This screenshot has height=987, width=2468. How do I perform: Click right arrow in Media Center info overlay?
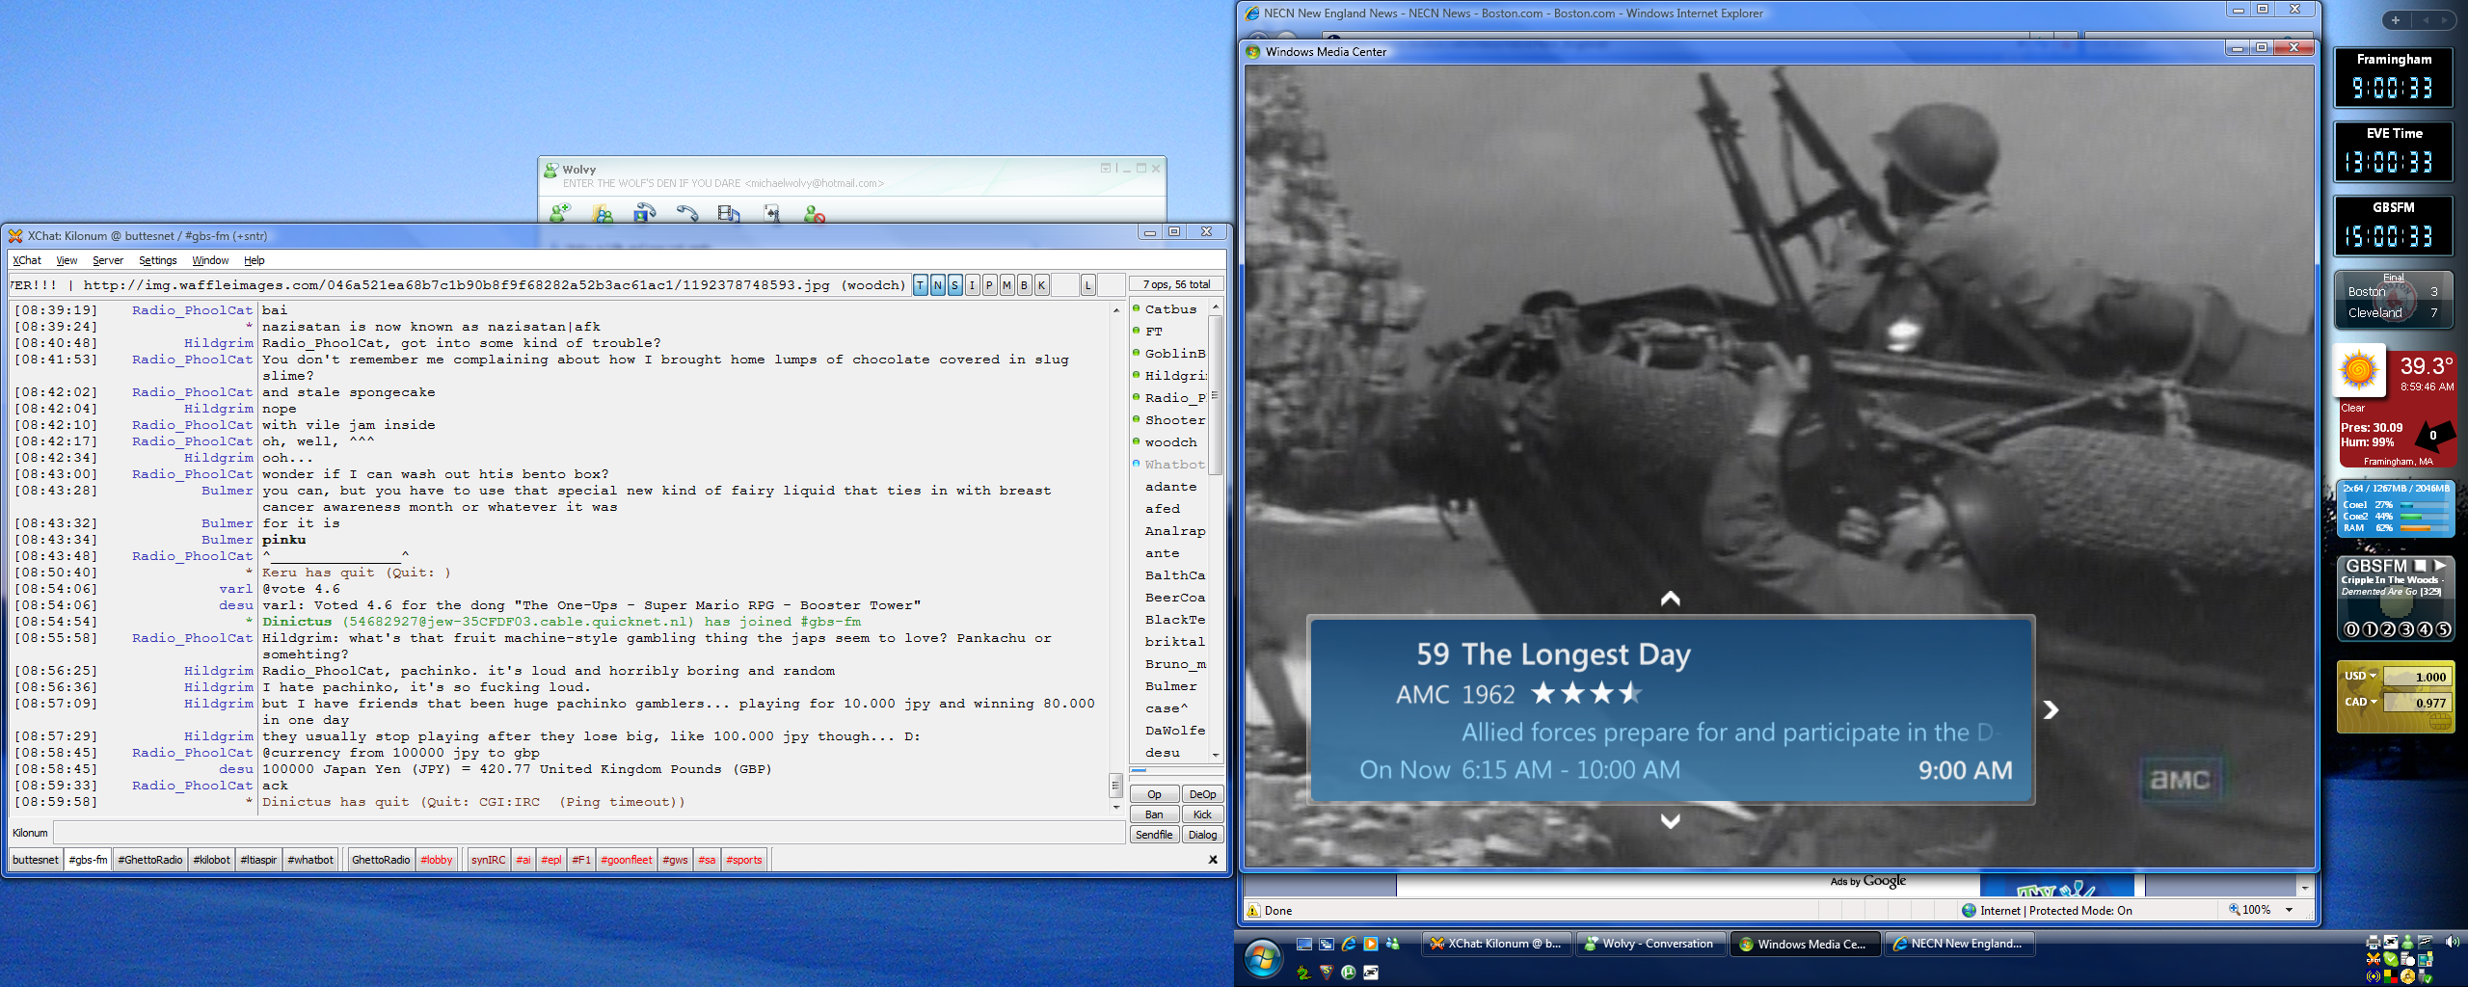pos(2052,709)
